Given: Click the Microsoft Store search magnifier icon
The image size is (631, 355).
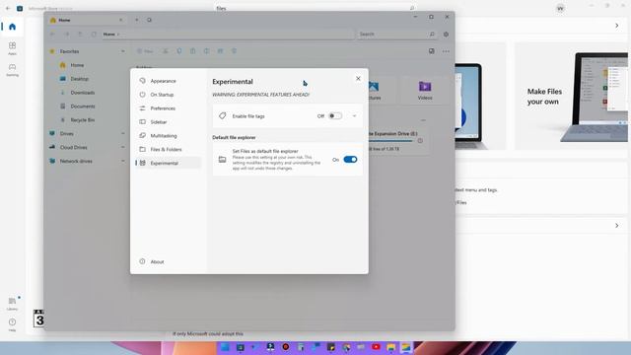Looking at the screenshot, I should coord(412,8).
